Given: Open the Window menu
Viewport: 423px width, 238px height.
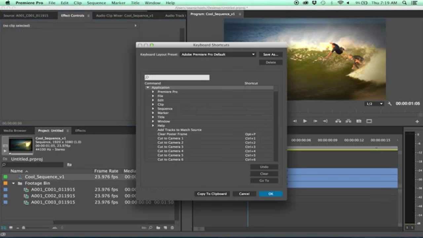Looking at the screenshot, I should pos(152,3).
